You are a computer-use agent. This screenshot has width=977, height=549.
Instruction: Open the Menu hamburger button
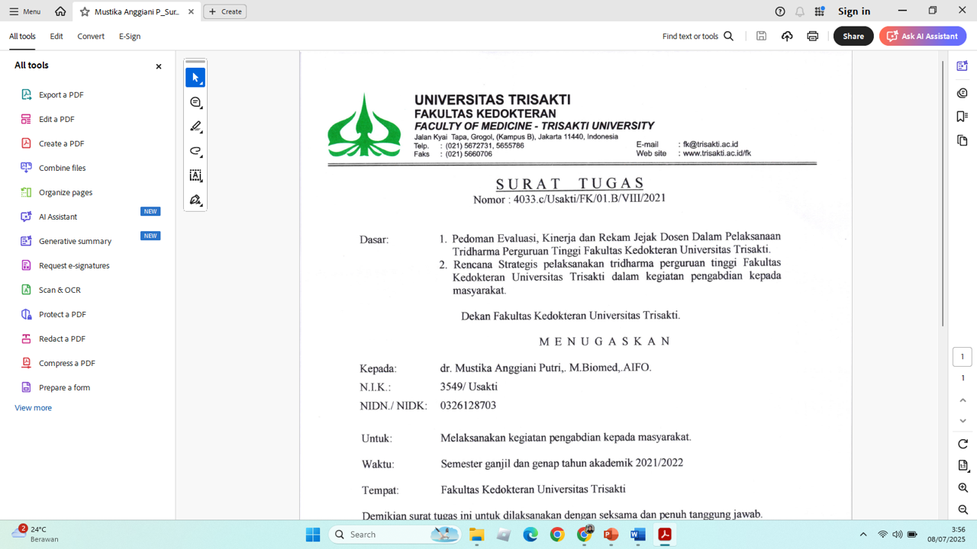[24, 11]
